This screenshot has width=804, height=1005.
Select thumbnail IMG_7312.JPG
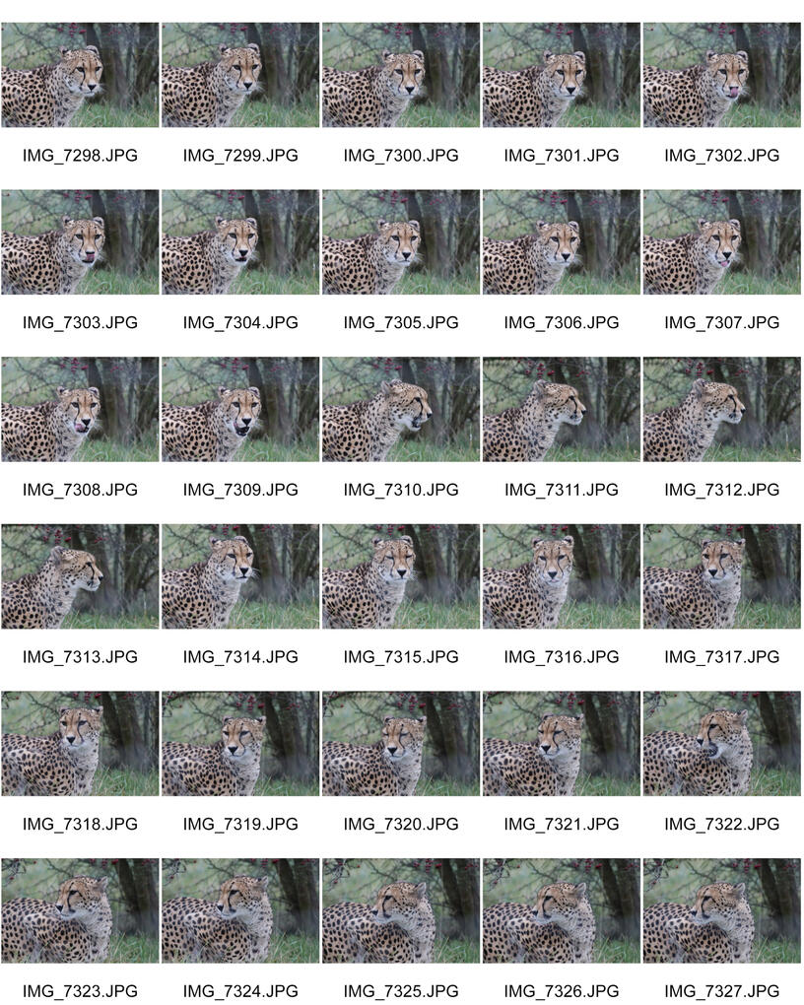(722, 410)
